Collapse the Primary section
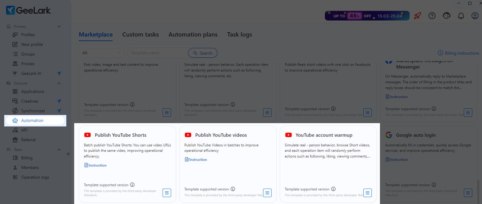 (59, 26)
